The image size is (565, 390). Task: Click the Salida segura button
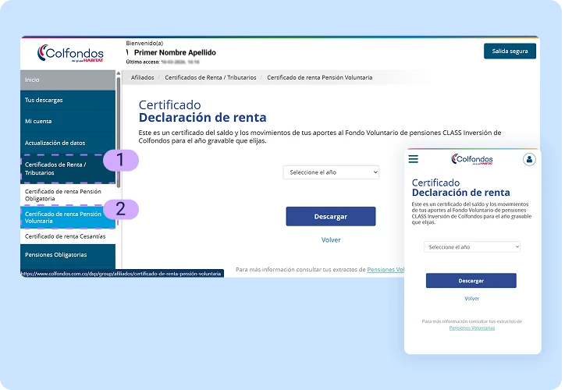[510, 51]
